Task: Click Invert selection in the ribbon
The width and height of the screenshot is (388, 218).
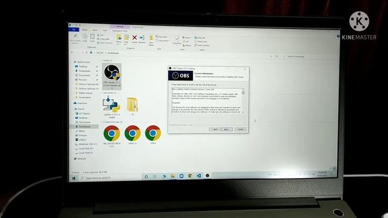Action: point(202,45)
